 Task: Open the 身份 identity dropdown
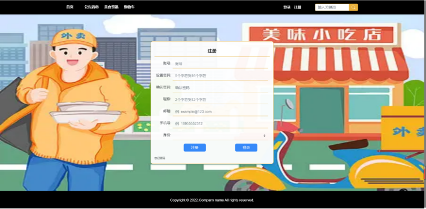220,135
